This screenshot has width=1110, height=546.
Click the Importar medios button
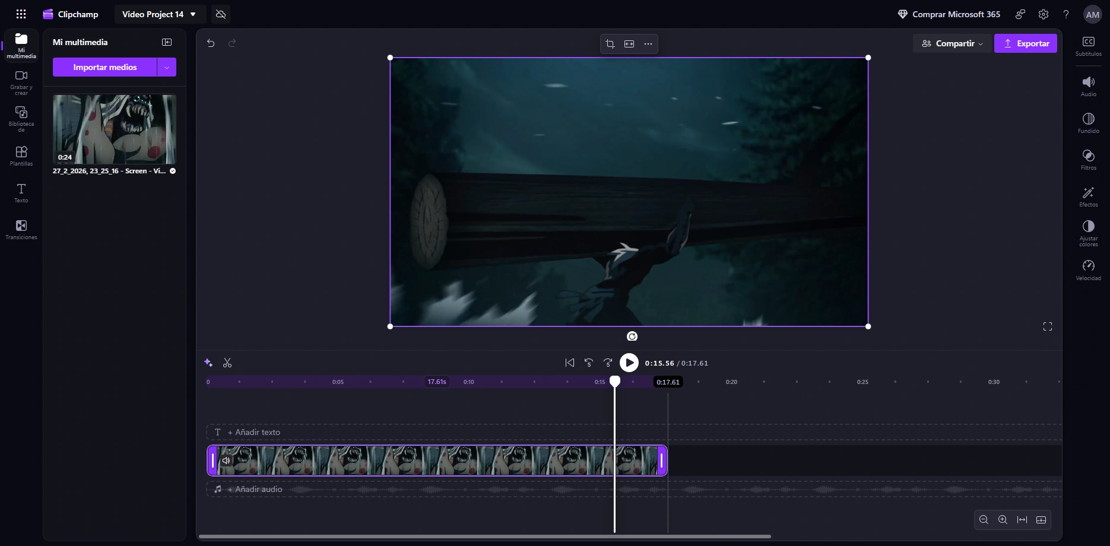pyautogui.click(x=105, y=67)
